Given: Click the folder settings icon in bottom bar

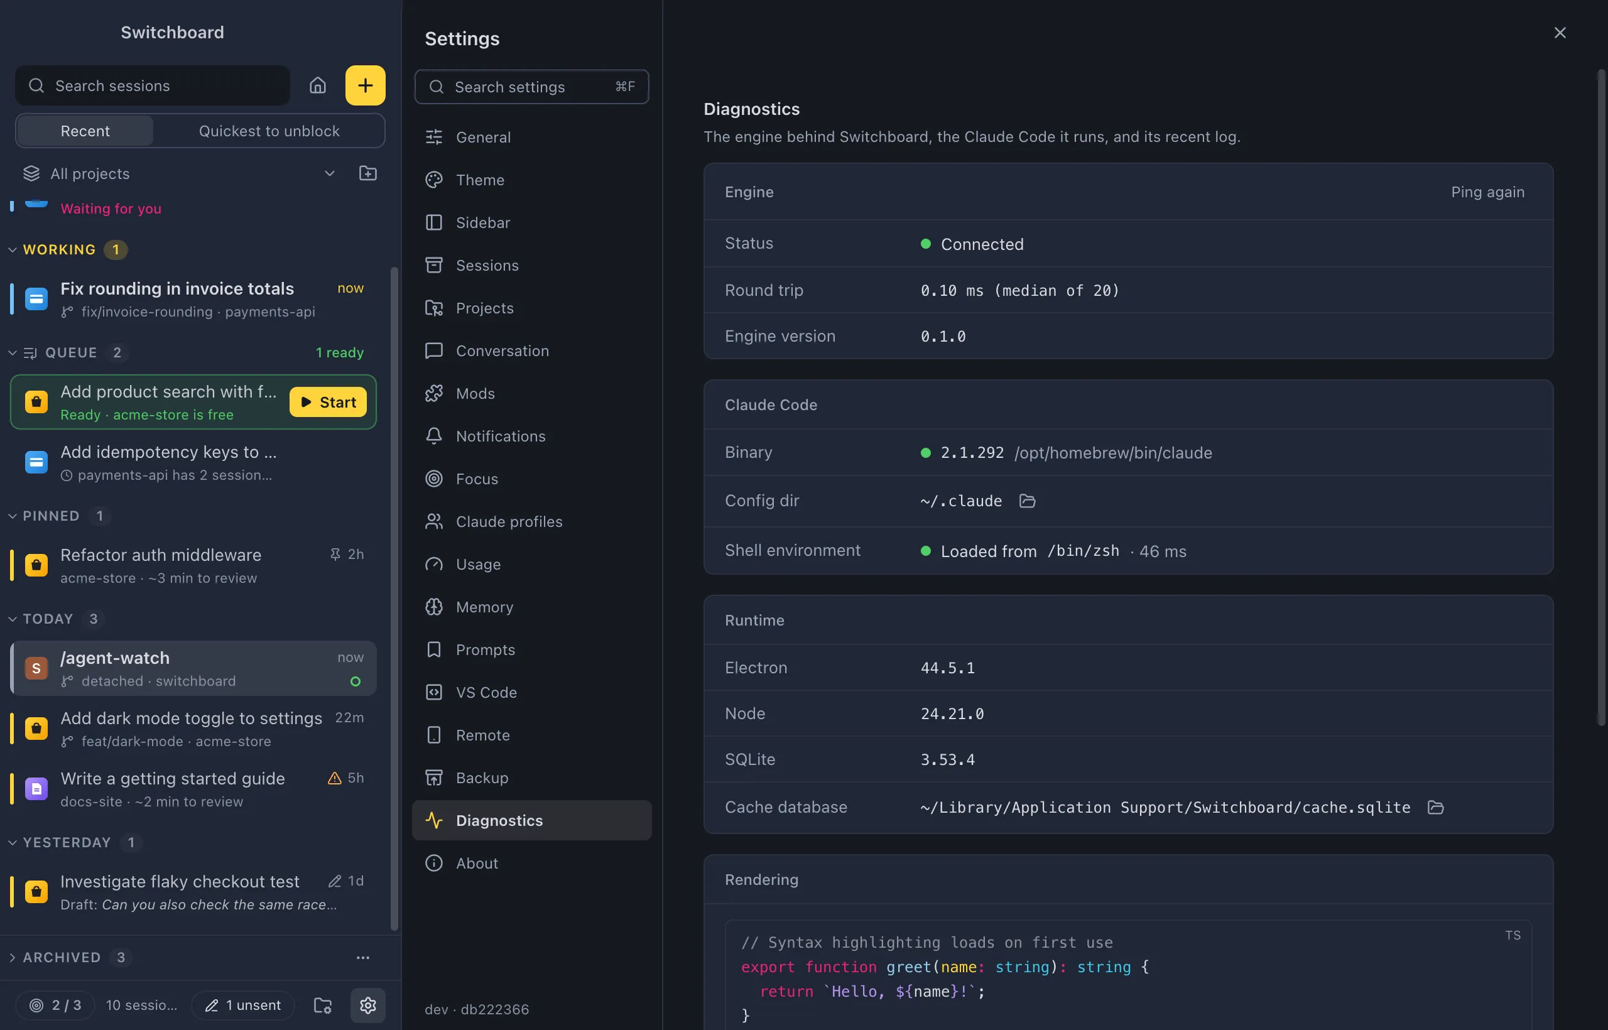Looking at the screenshot, I should coord(323,1005).
